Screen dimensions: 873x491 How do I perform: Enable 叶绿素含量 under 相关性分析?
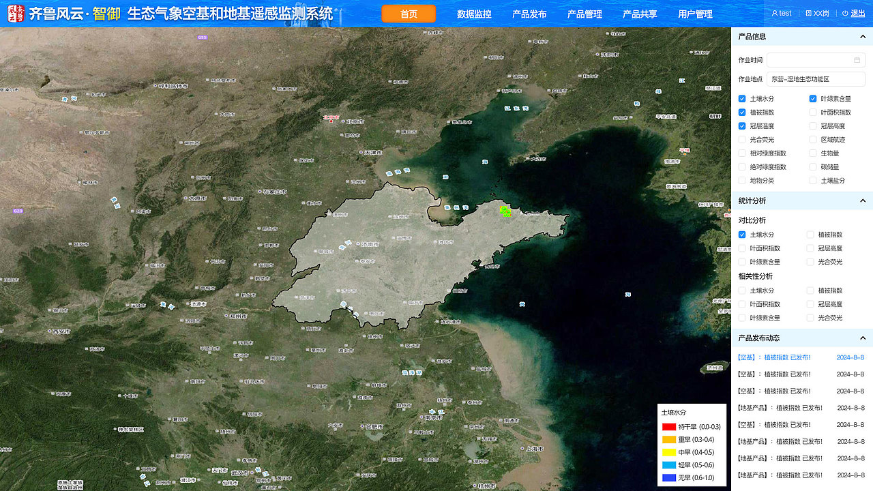tap(742, 318)
